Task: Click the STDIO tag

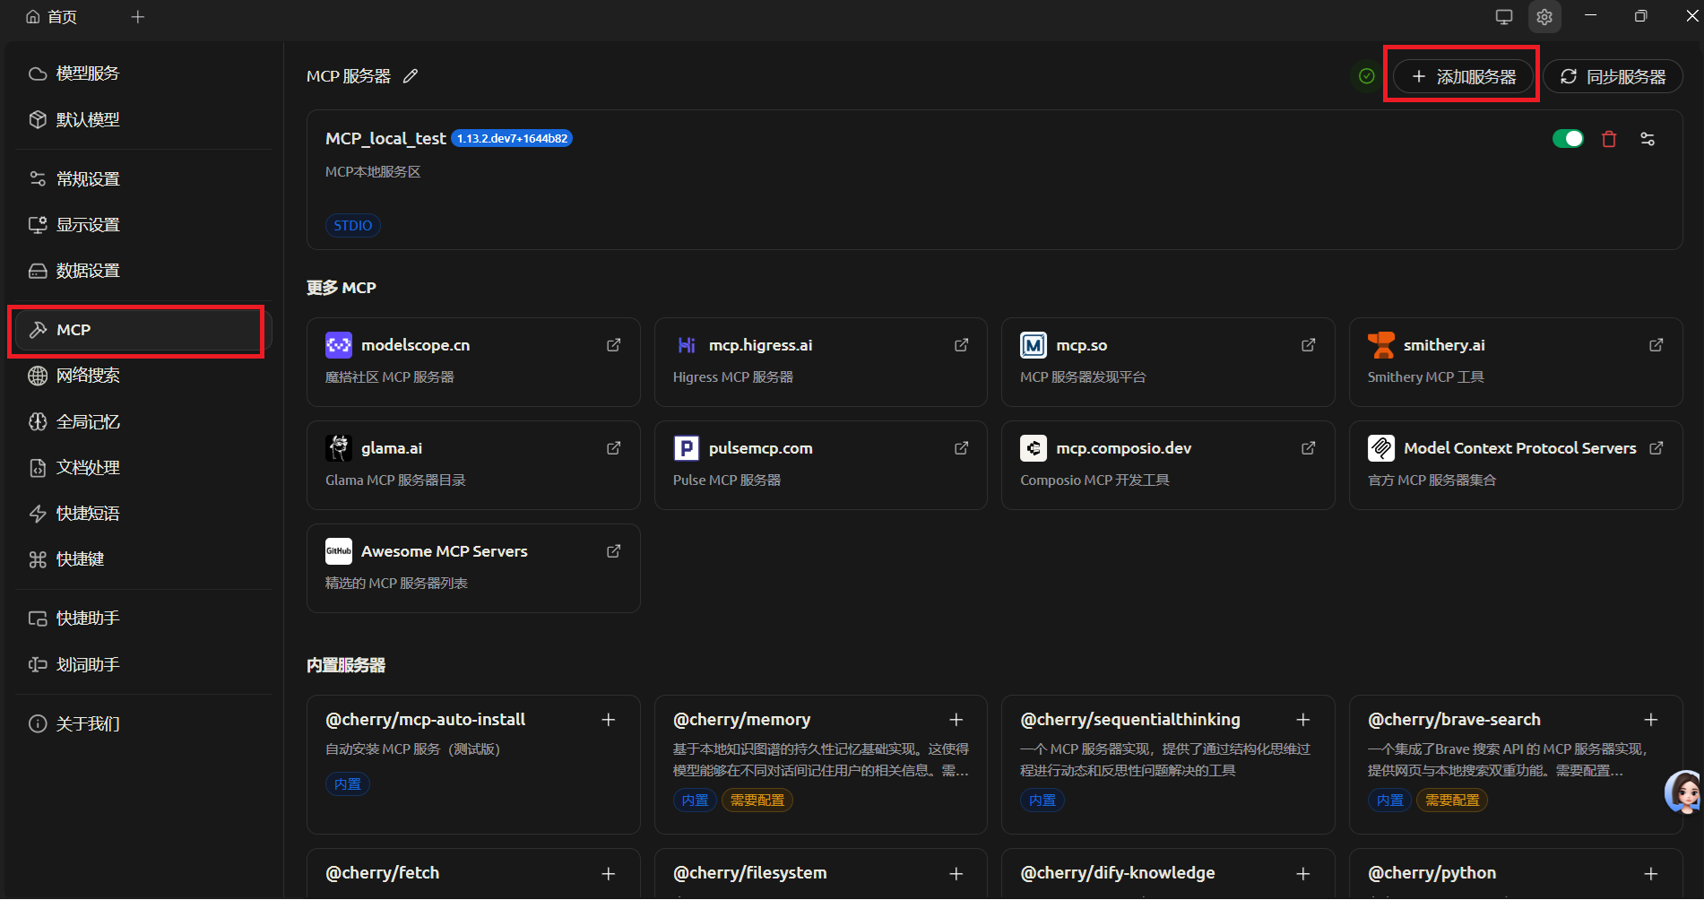Action: pos(353,225)
